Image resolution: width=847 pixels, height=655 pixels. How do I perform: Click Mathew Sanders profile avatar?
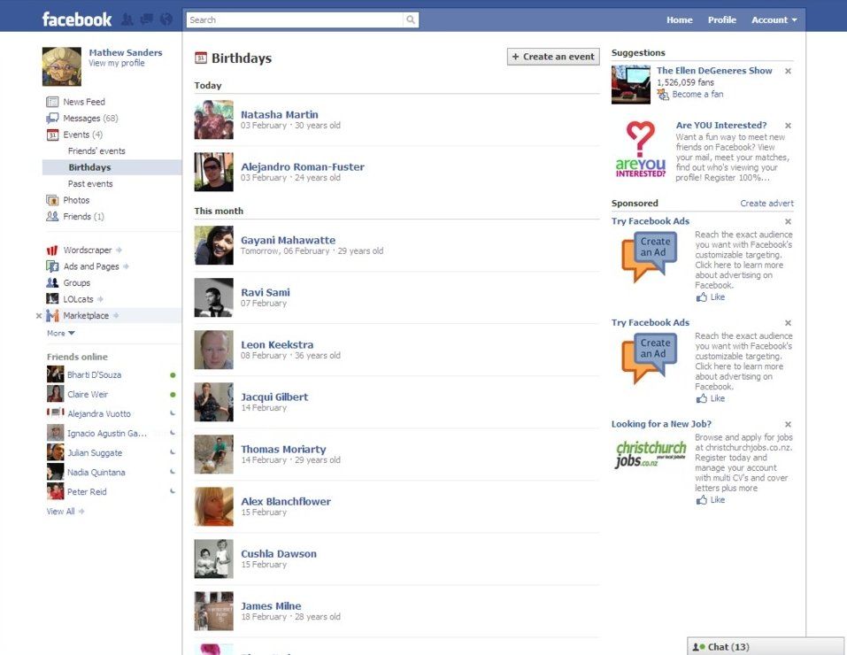pyautogui.click(x=62, y=66)
